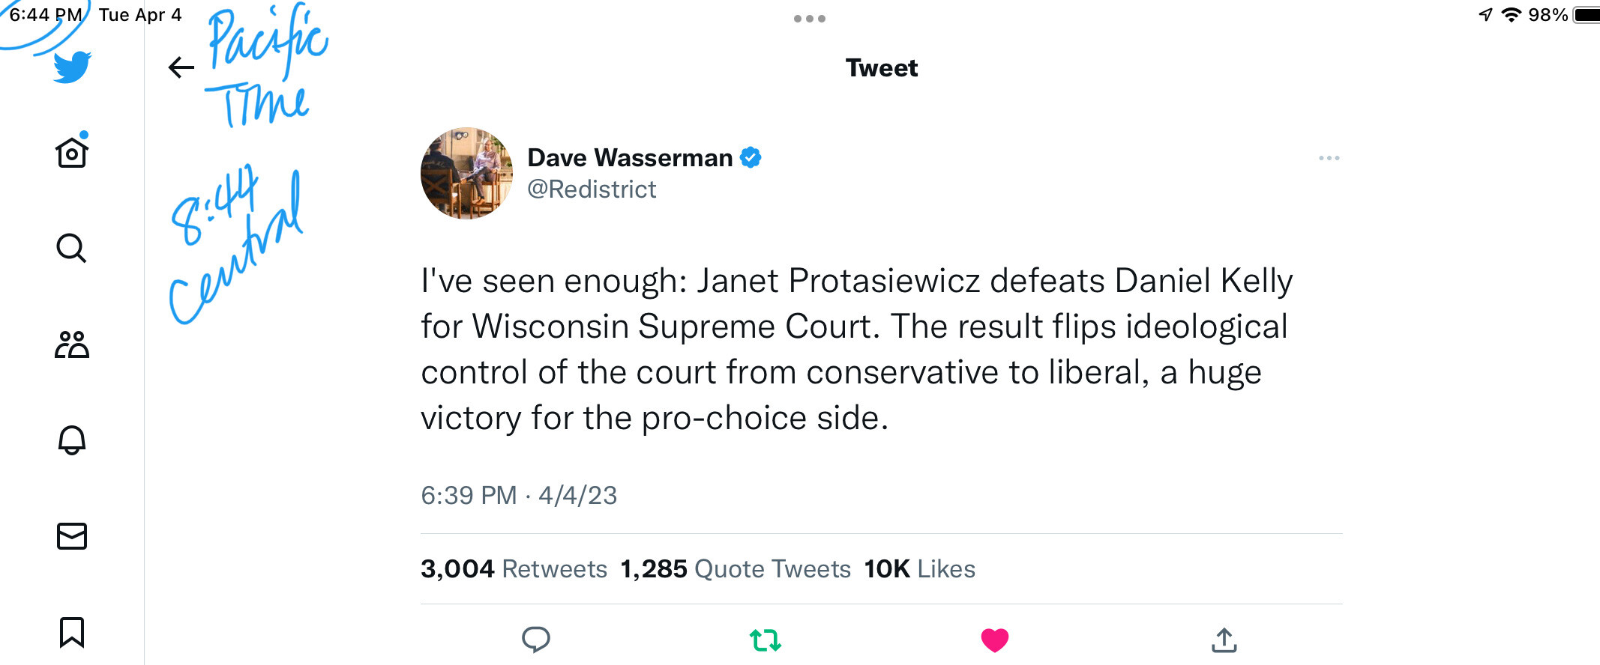Go back with the arrow

point(181,67)
